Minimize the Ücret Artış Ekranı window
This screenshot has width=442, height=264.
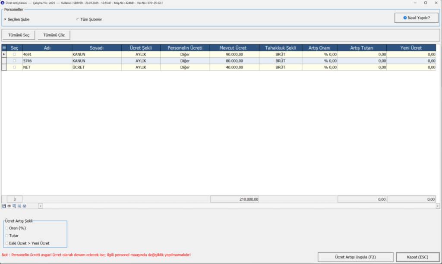click(x=415, y=3)
